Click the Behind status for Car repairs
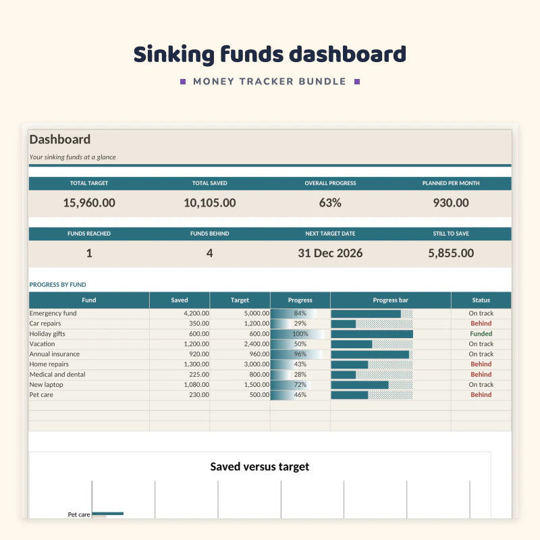This screenshot has height=540, width=540. pos(481,323)
